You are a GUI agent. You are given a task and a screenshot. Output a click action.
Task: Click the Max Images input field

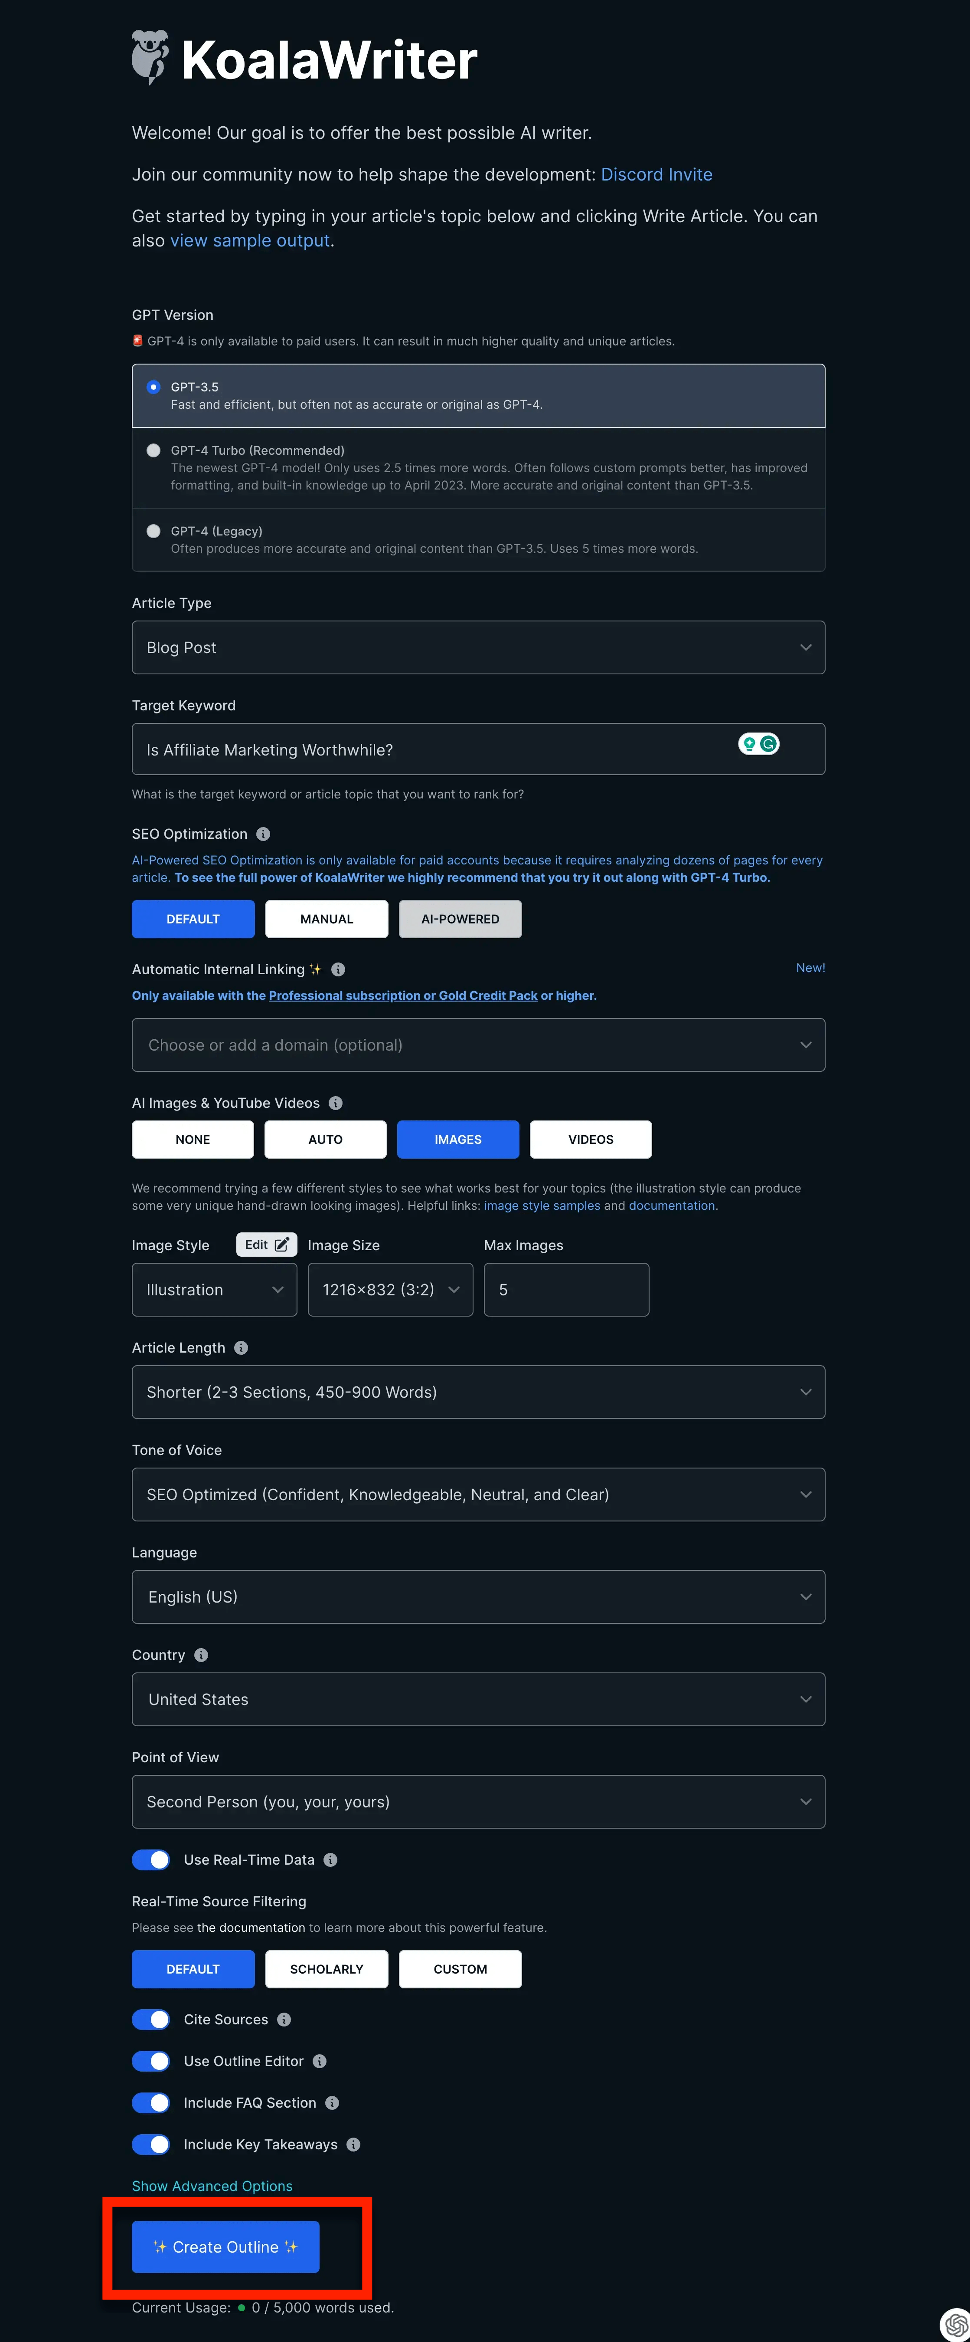pos(566,1289)
